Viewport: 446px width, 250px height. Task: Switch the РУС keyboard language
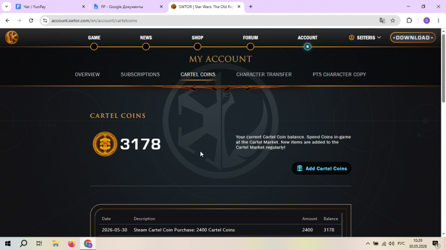coord(401,244)
